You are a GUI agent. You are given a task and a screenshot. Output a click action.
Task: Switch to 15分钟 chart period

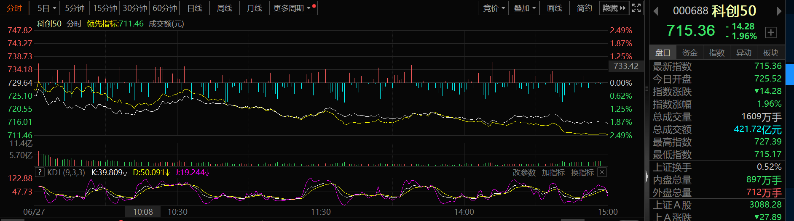105,8
